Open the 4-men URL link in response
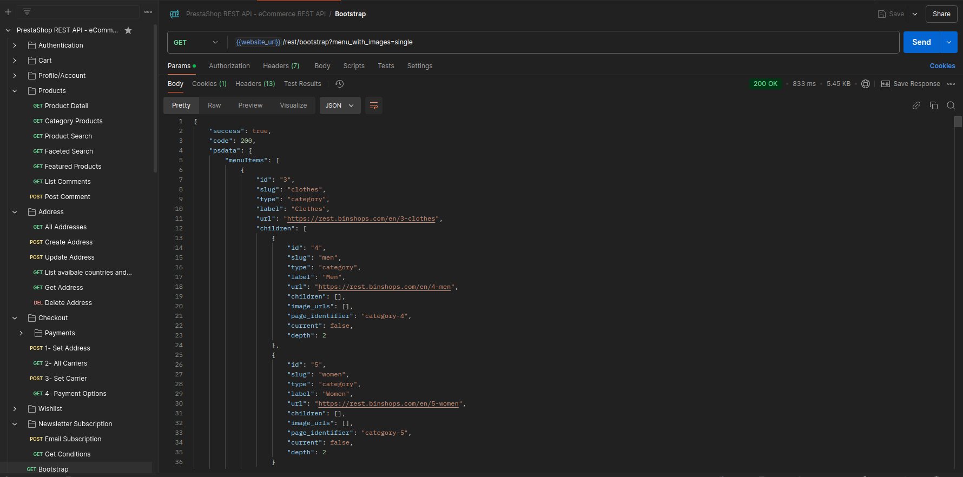 tap(385, 287)
